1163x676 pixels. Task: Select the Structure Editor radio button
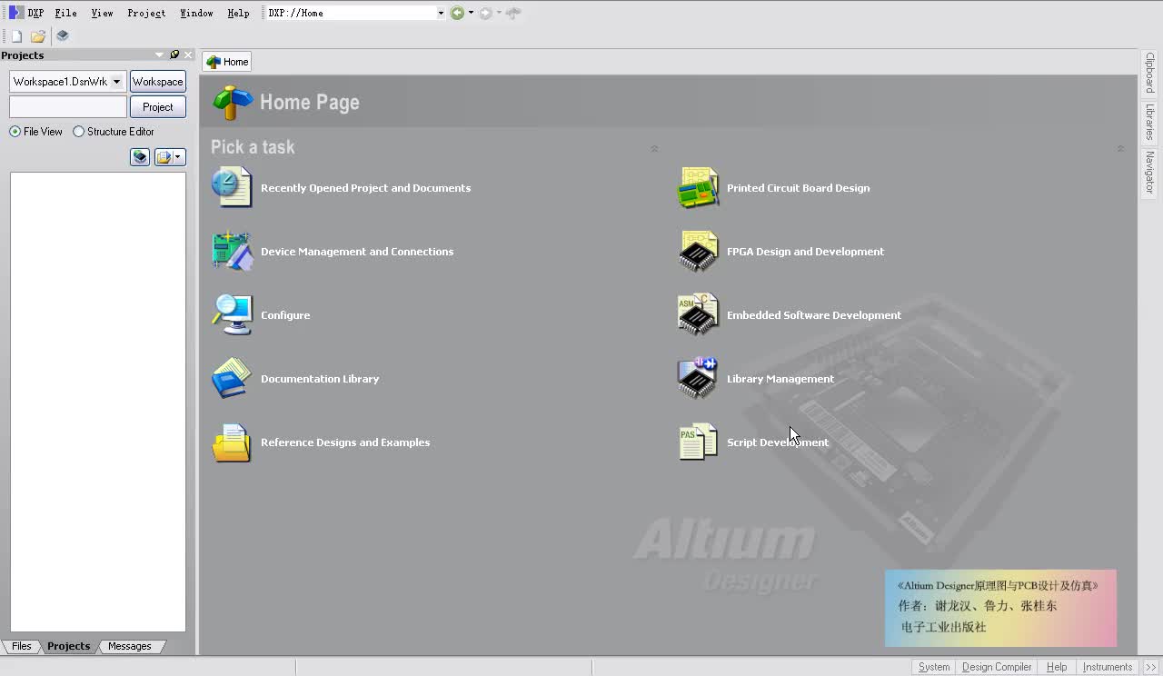click(x=78, y=132)
